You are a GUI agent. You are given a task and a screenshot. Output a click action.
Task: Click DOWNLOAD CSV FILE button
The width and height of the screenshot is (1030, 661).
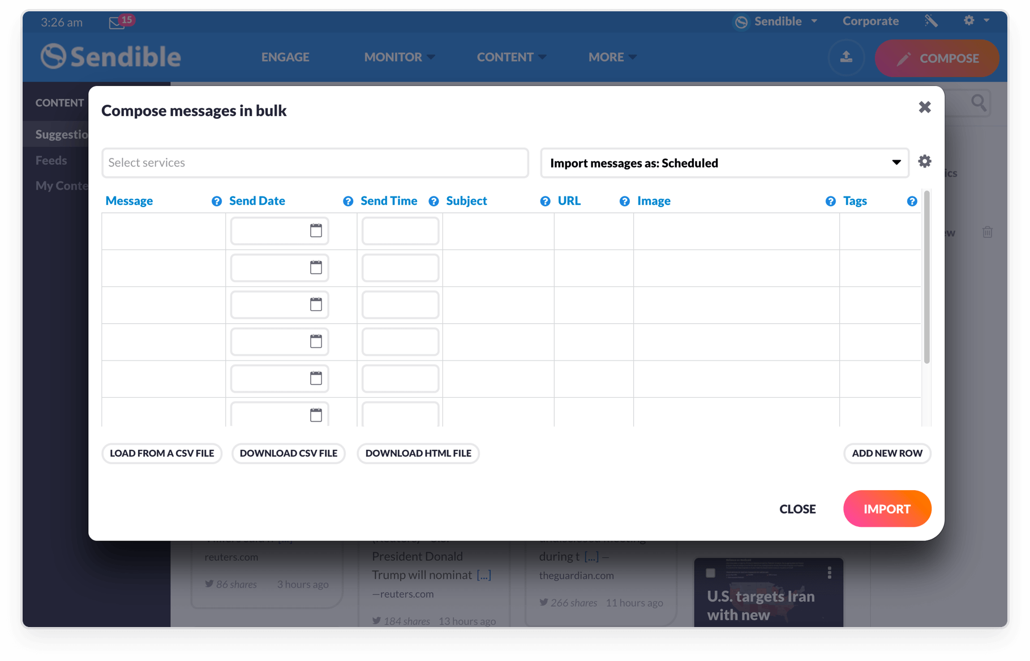click(x=289, y=453)
